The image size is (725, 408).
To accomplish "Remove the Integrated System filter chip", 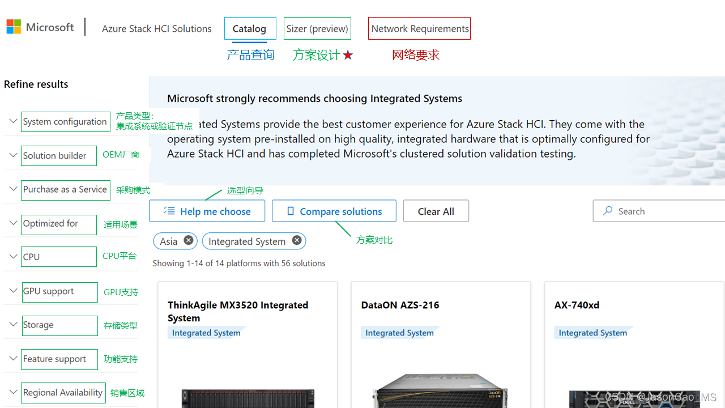I will click(x=297, y=240).
